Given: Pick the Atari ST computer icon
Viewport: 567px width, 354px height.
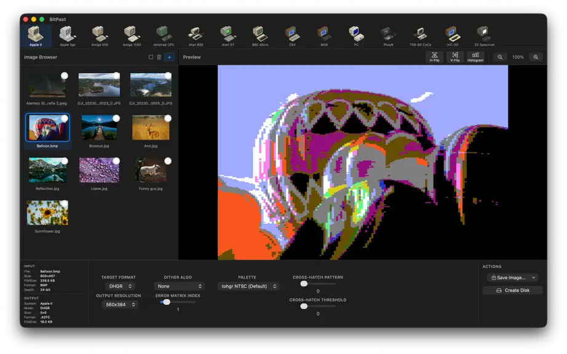Looking at the screenshot, I should tap(228, 36).
